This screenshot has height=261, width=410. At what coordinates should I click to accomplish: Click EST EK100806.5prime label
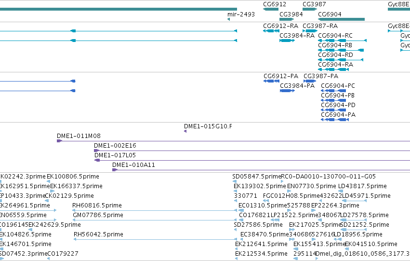click(x=73, y=177)
